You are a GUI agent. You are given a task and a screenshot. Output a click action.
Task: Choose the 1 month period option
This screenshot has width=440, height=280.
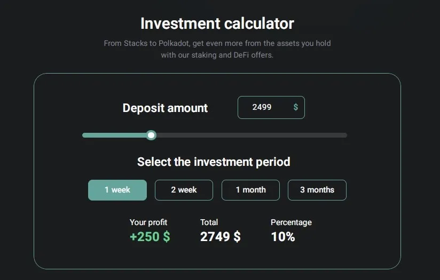point(250,190)
